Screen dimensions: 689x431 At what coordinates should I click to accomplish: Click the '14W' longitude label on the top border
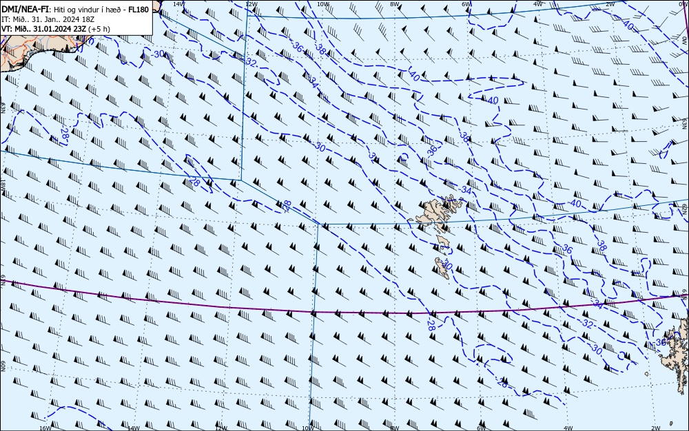178,3
